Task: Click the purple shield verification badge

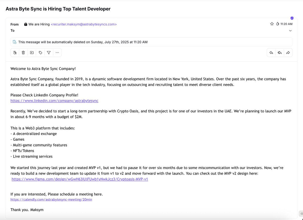Action: (292, 18)
